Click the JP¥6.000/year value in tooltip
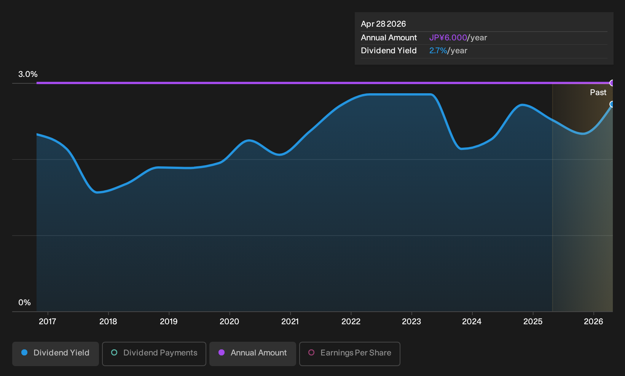This screenshot has width=625, height=376. (x=458, y=38)
